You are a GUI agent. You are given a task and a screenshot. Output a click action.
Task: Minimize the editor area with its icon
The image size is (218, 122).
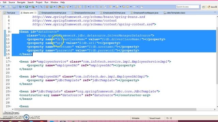215,12
